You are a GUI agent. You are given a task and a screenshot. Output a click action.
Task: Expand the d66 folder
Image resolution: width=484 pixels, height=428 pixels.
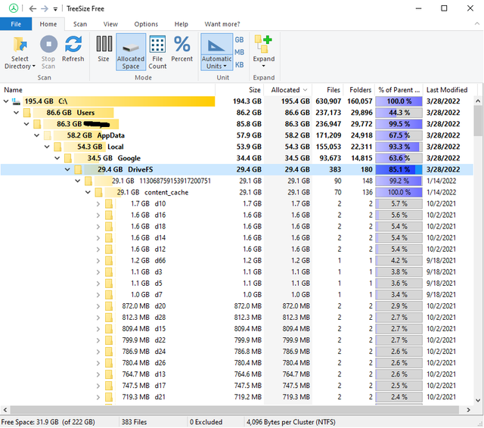tap(98, 261)
